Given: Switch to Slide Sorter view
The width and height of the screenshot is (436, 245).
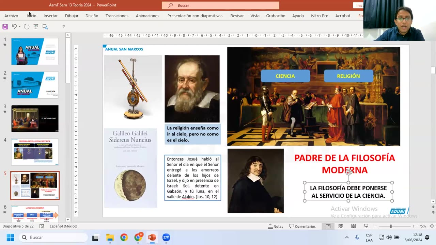Looking at the screenshot, I should coord(341,226).
